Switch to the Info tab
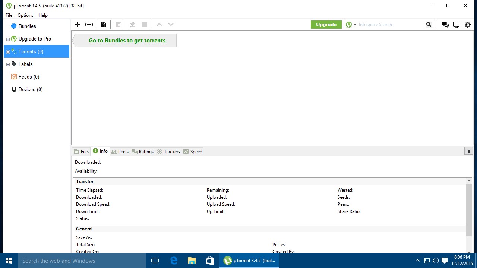 (100, 151)
